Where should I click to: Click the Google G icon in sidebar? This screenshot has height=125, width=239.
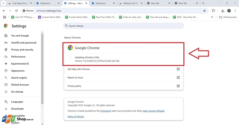6,36
